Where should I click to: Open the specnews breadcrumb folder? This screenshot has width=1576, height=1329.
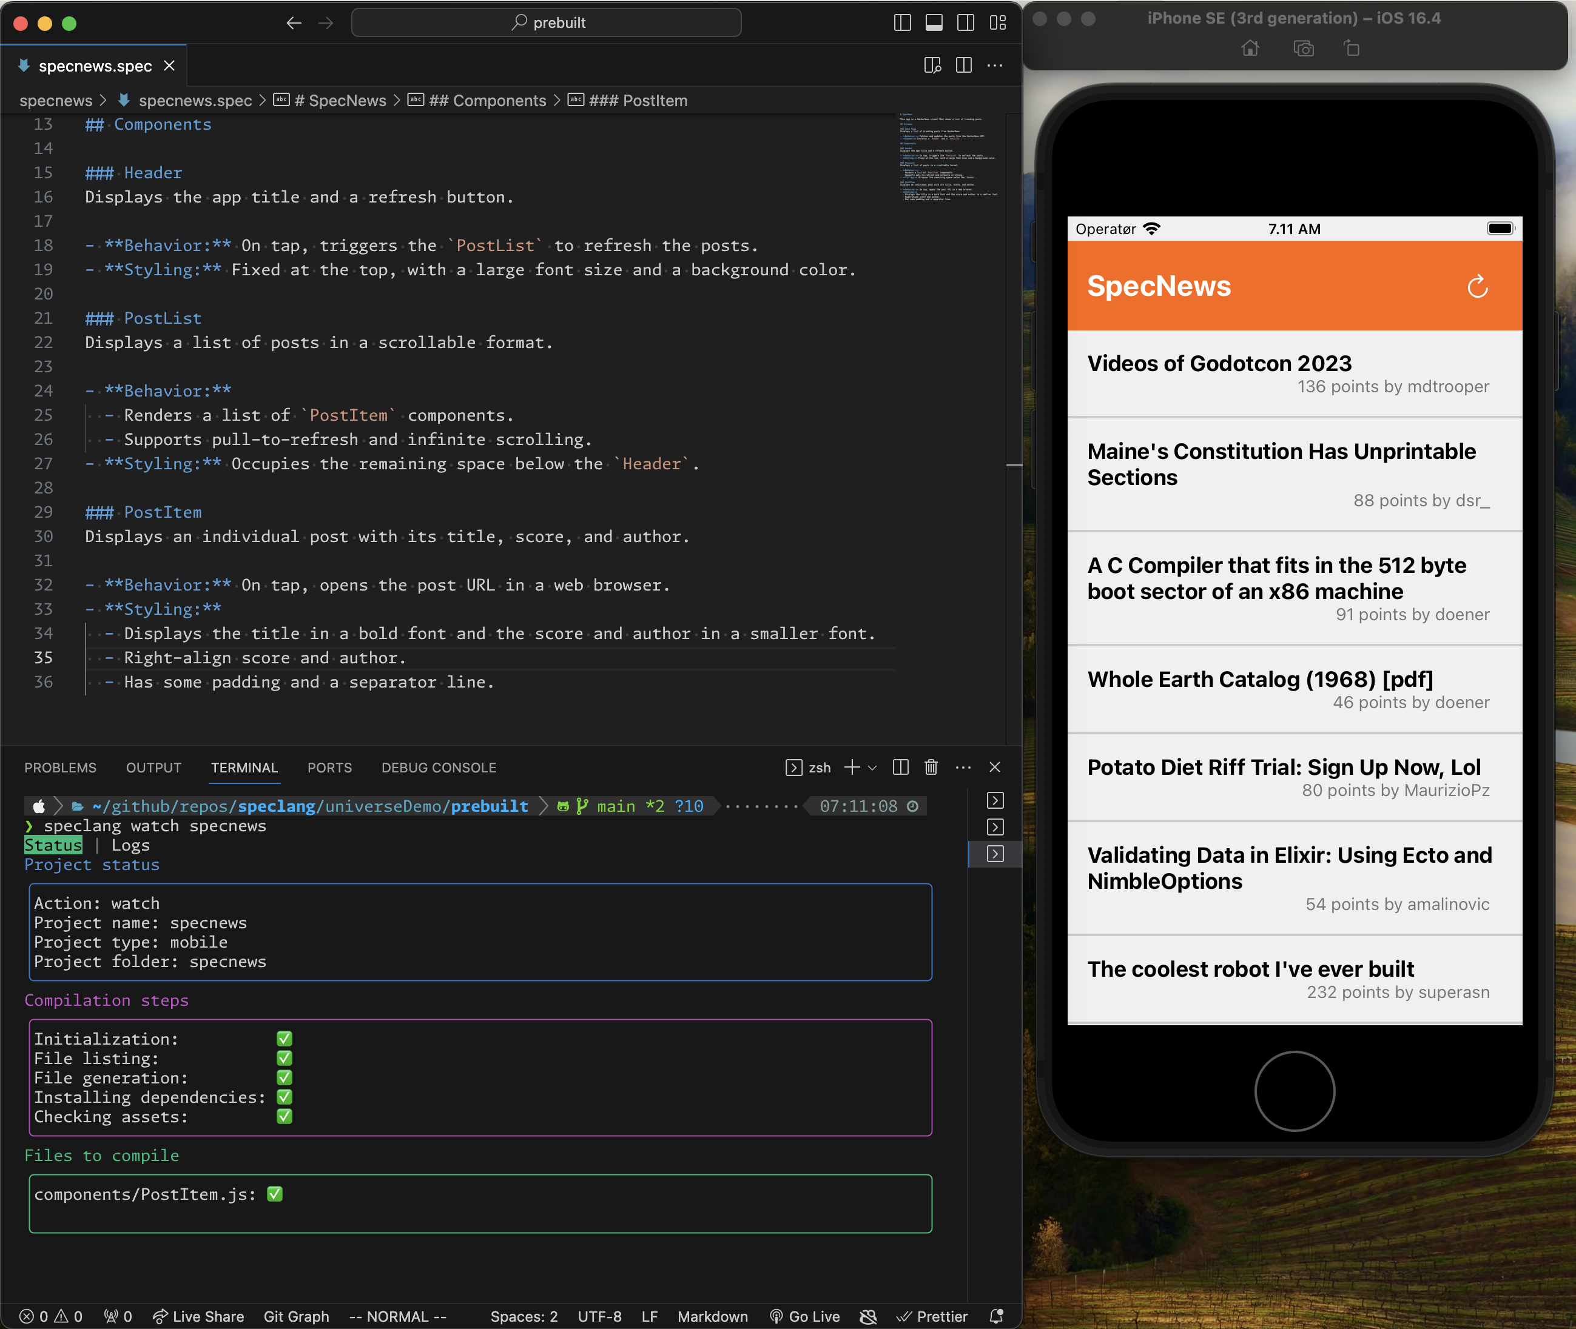pos(56,100)
